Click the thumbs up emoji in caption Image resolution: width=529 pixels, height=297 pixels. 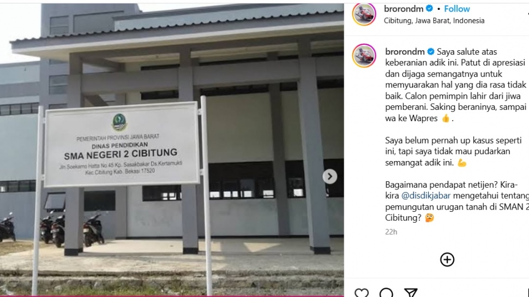point(446,118)
